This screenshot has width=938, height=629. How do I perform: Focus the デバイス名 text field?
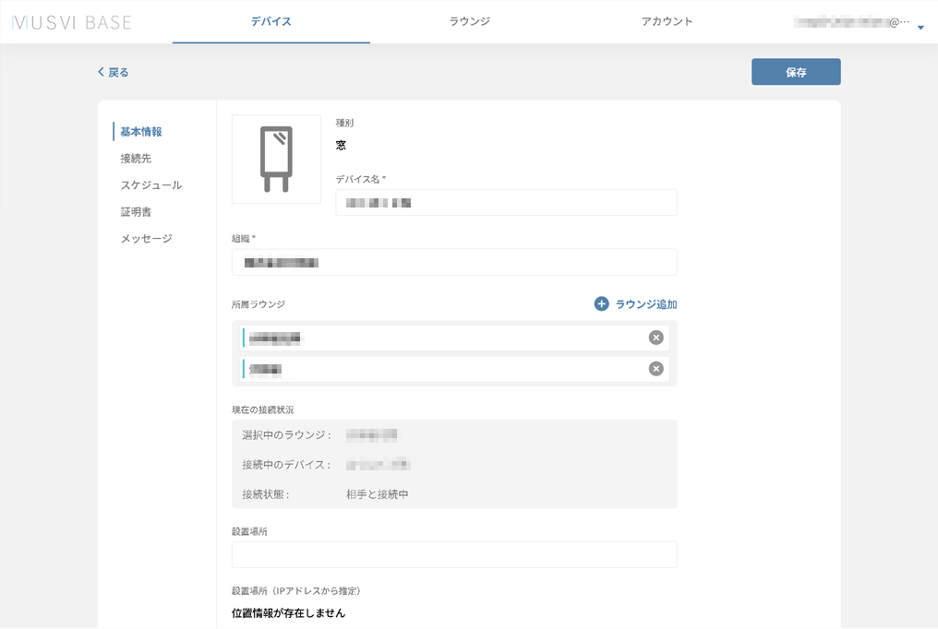pos(506,203)
